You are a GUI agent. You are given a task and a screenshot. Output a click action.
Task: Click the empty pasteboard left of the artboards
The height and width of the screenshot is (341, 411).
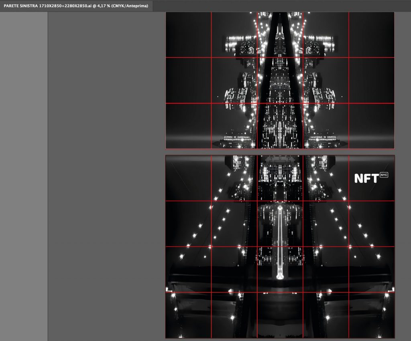(106, 176)
